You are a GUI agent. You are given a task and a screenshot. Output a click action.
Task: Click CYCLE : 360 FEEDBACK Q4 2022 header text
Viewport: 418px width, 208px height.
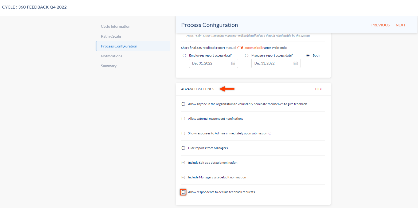[34, 7]
